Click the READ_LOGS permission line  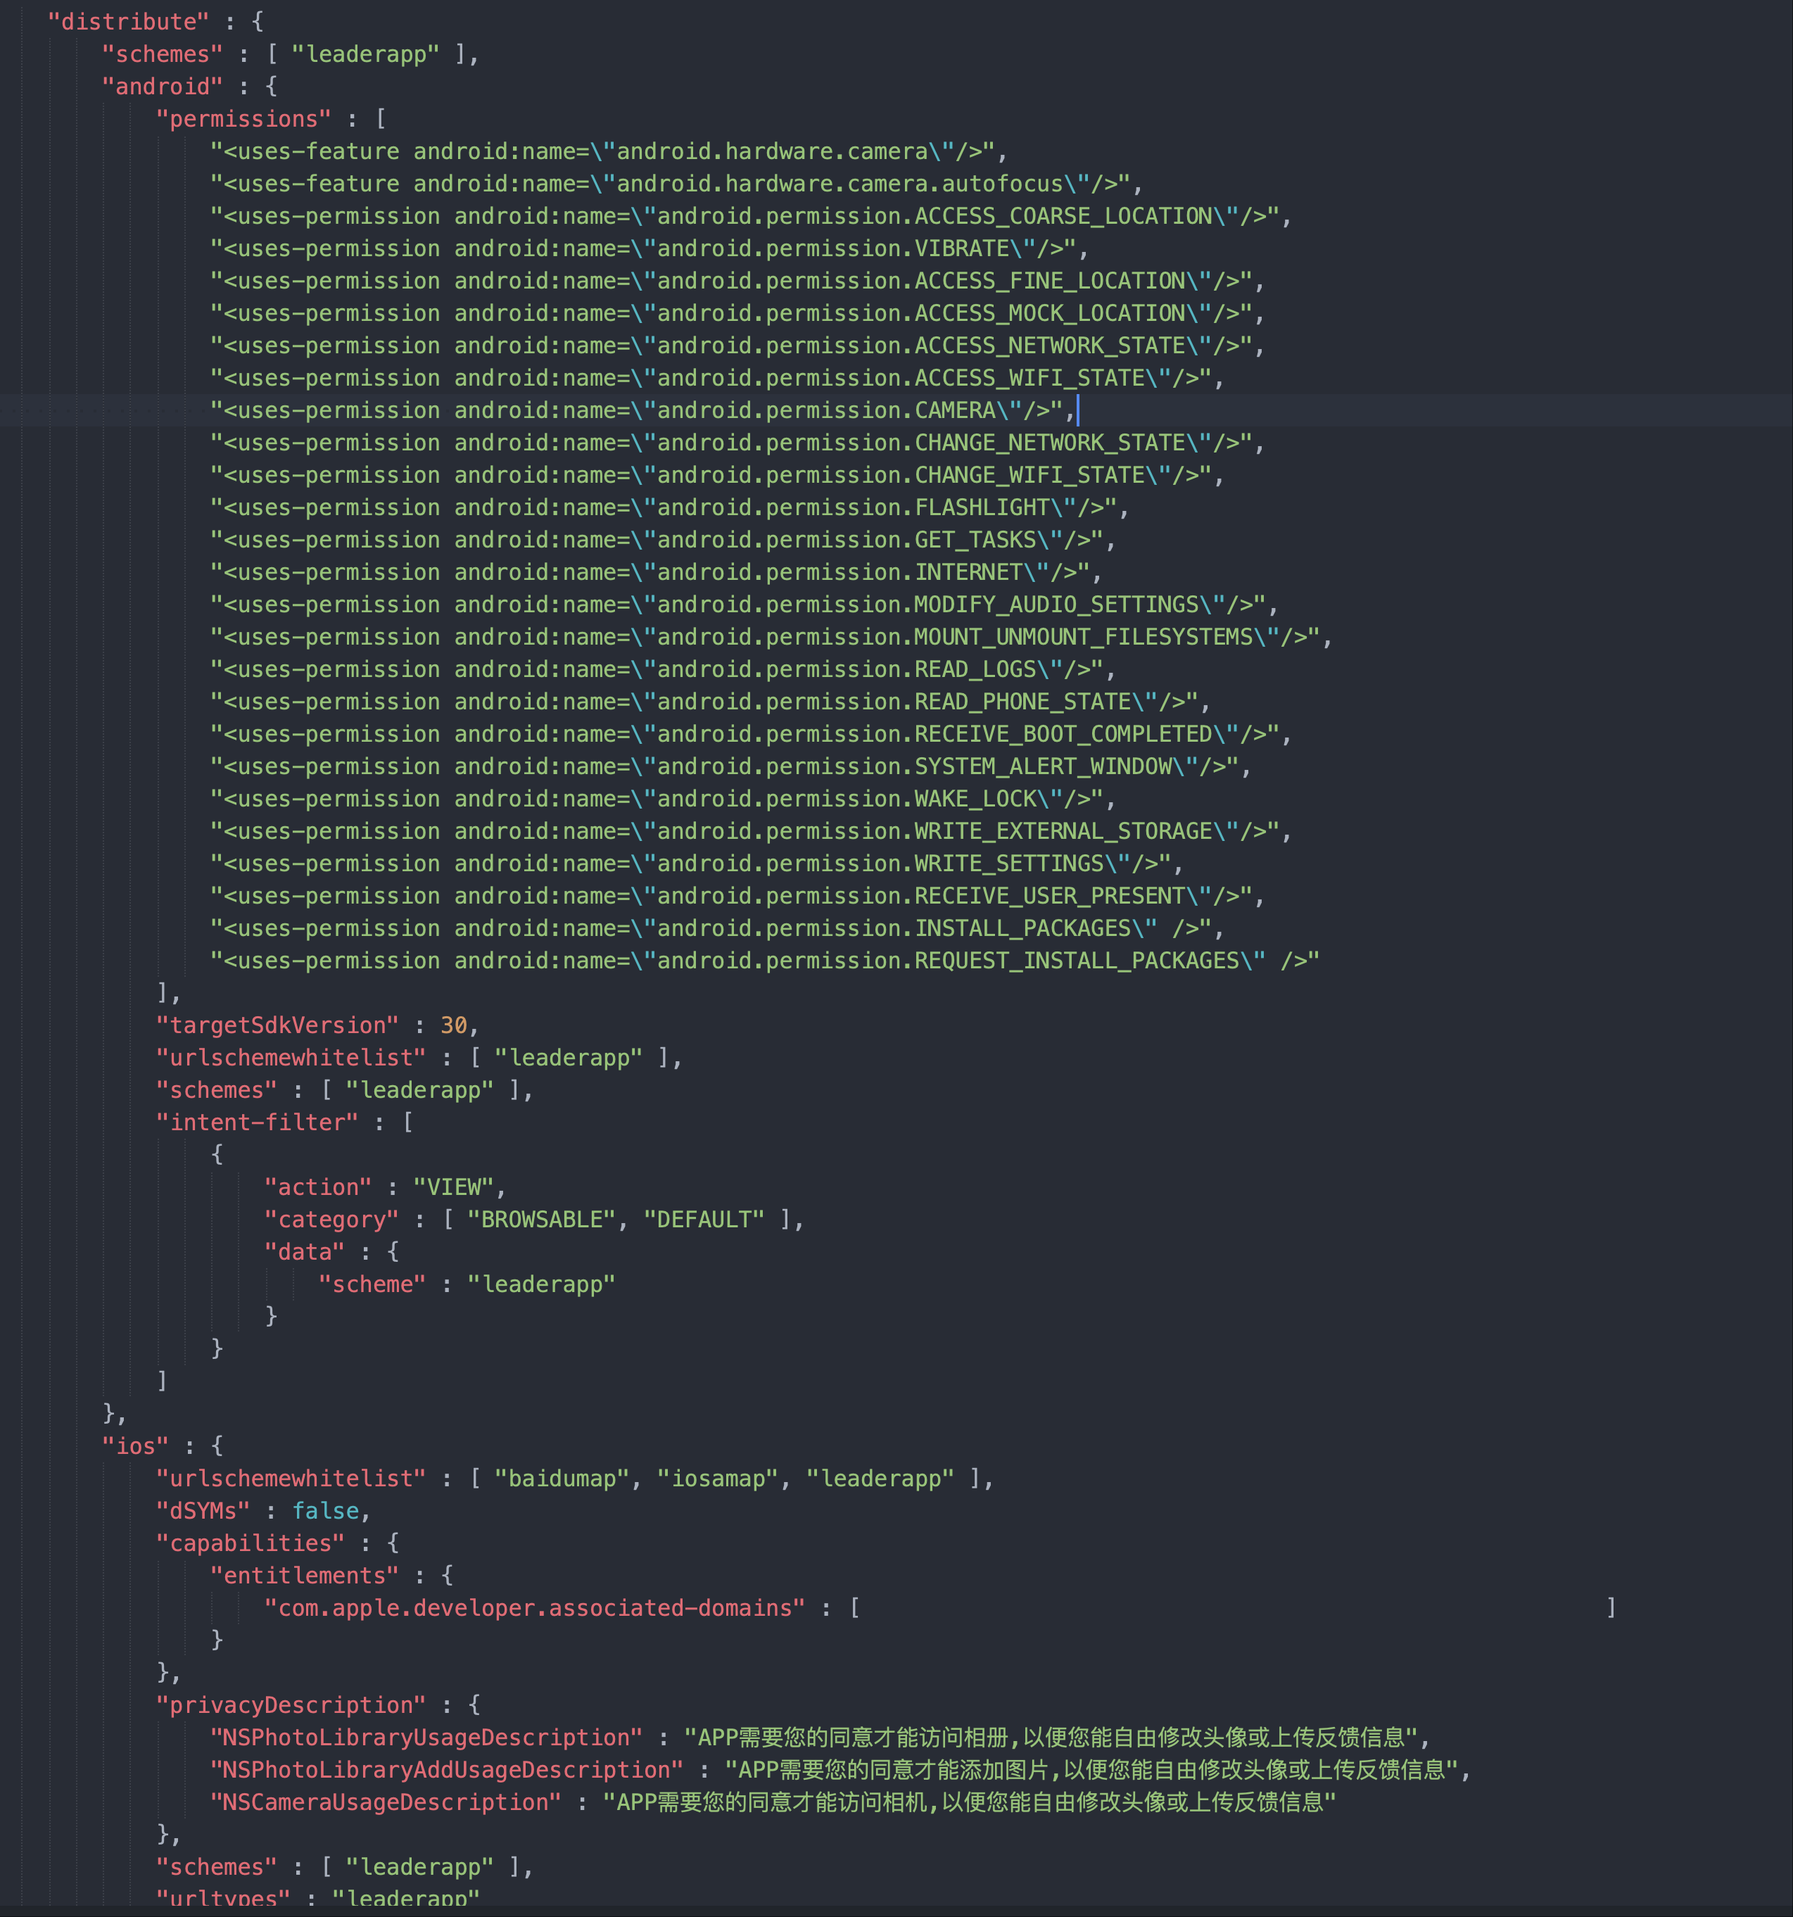[662, 669]
